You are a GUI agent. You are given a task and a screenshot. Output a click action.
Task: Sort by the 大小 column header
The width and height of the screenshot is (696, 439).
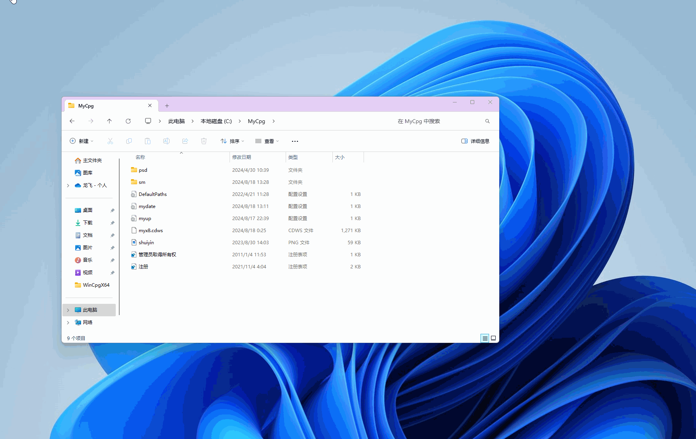(348, 157)
